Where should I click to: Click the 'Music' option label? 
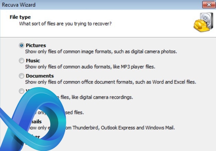33,61
